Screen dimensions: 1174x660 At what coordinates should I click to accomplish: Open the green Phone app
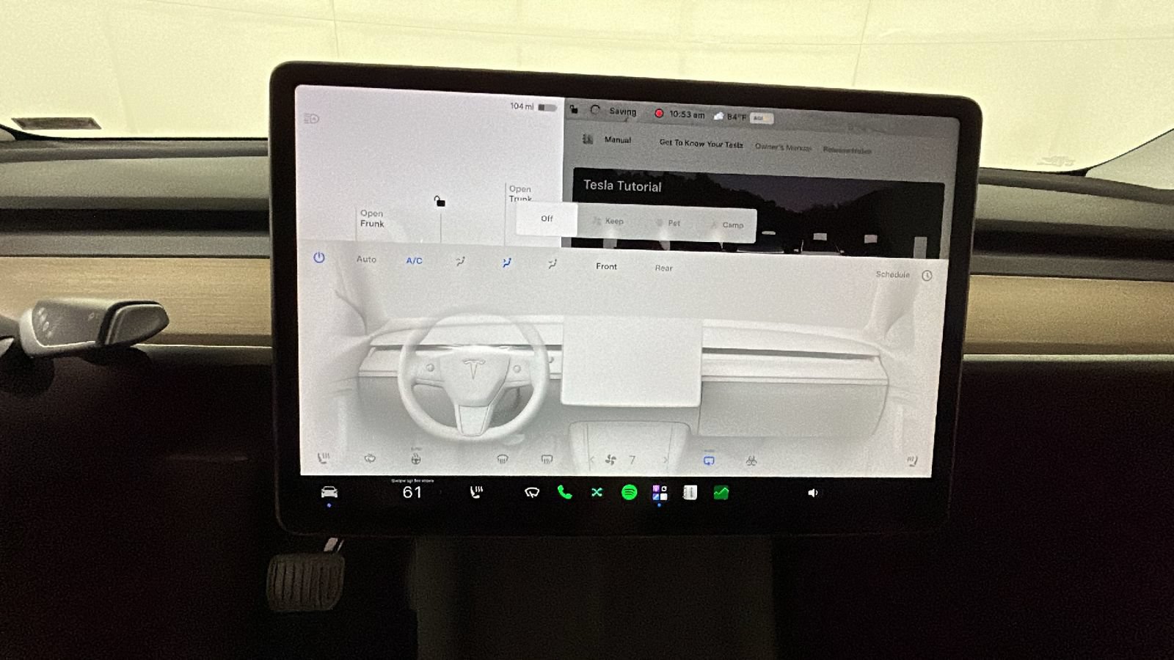pyautogui.click(x=564, y=493)
